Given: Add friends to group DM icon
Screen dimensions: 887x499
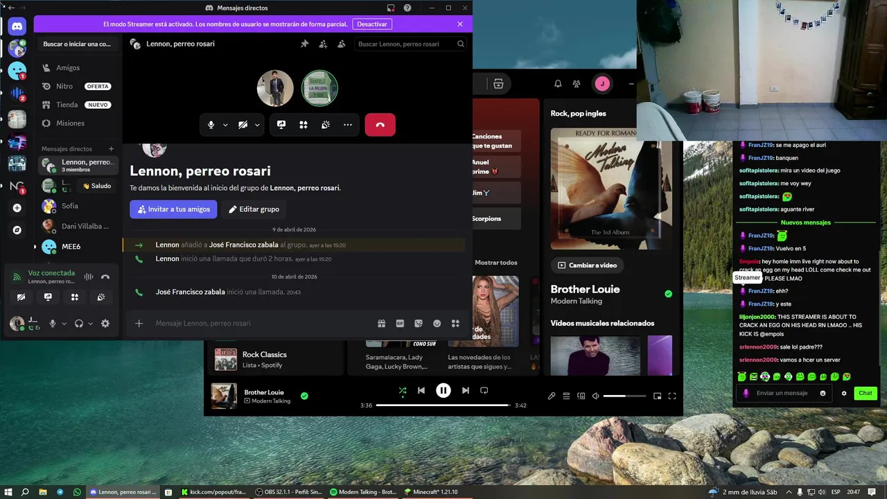Looking at the screenshot, I should [x=323, y=44].
